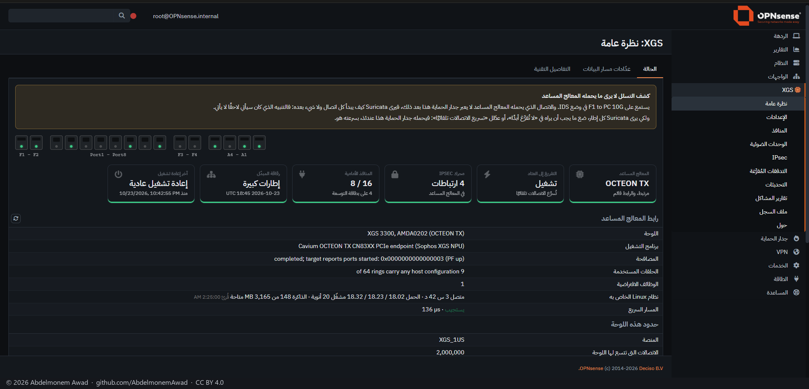Click the OPNsense logo in the header

click(767, 16)
